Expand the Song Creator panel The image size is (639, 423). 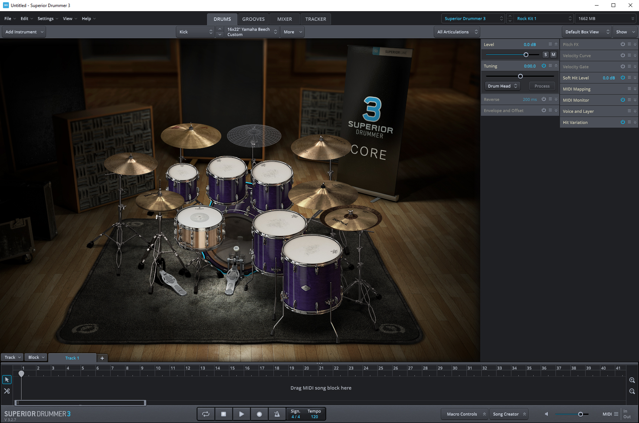509,414
